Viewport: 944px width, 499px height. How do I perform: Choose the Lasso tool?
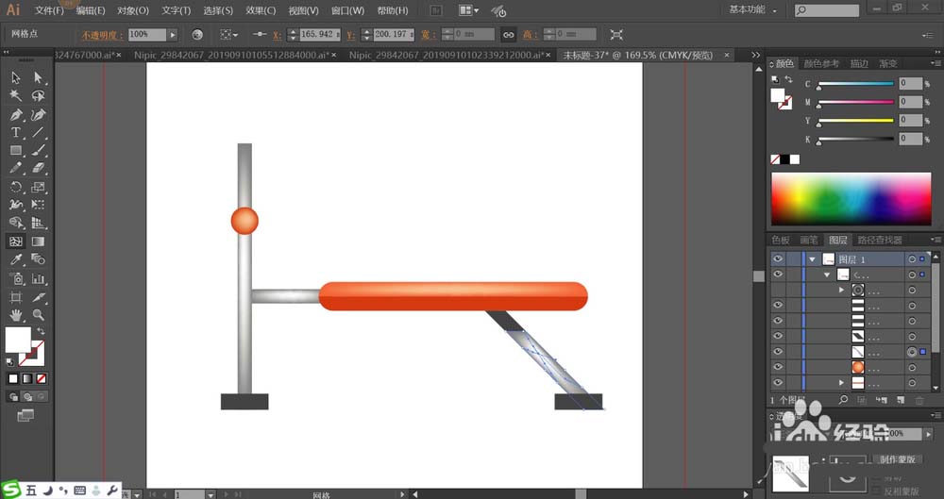coord(39,95)
